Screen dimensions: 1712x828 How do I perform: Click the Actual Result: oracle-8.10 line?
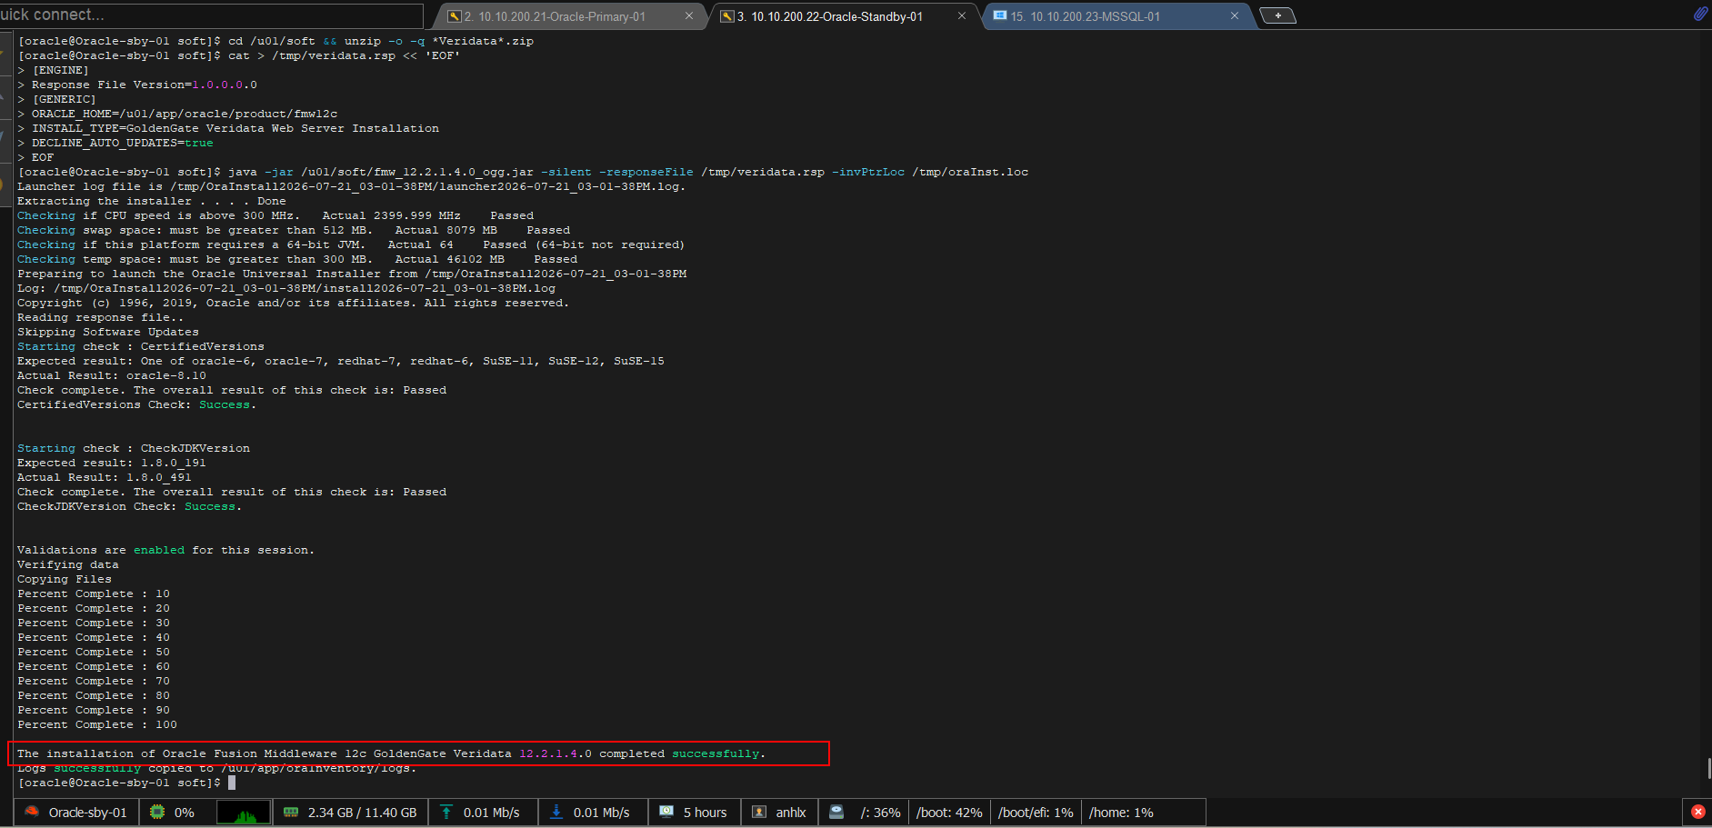click(112, 375)
